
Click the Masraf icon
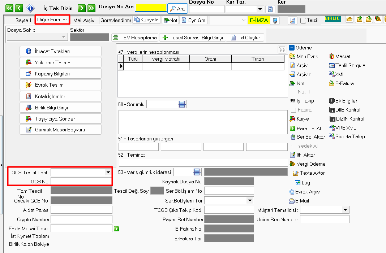coord(332,56)
